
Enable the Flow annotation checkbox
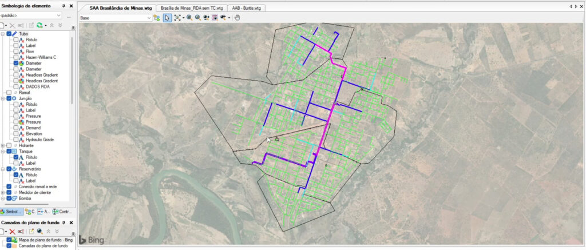coord(15,51)
